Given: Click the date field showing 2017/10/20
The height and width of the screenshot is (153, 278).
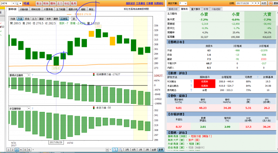Looking at the screenshot, I should point(244,3).
